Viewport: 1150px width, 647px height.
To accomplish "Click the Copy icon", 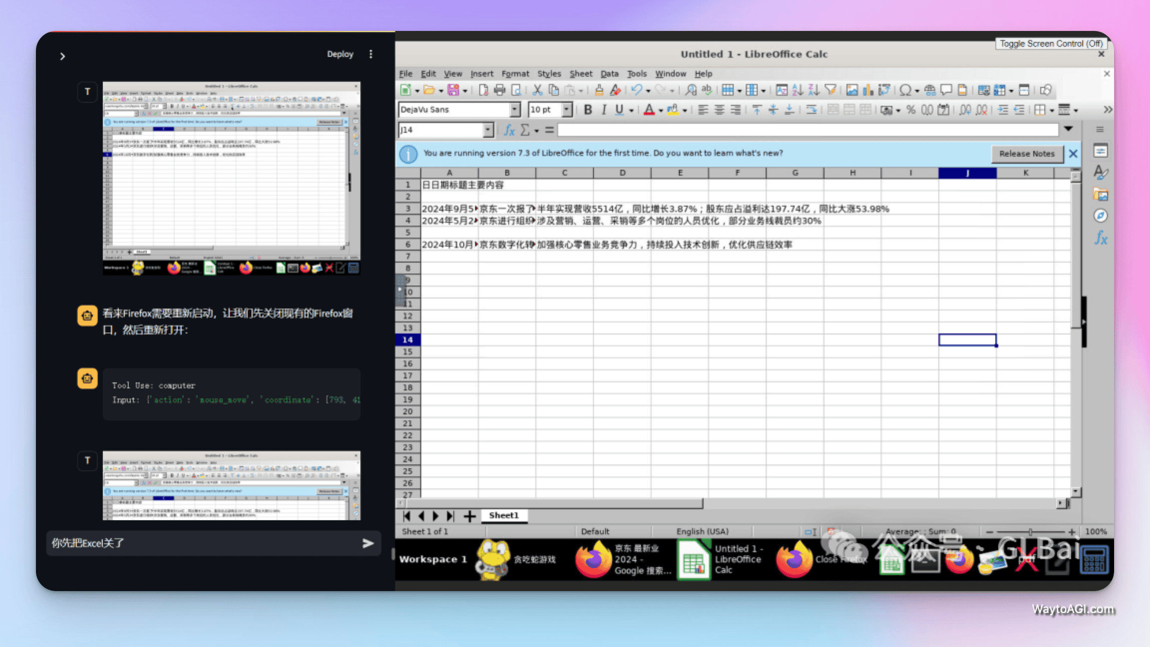I will (x=554, y=90).
